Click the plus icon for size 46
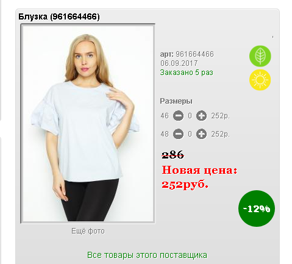This screenshot has height=264, width=292. [201, 116]
